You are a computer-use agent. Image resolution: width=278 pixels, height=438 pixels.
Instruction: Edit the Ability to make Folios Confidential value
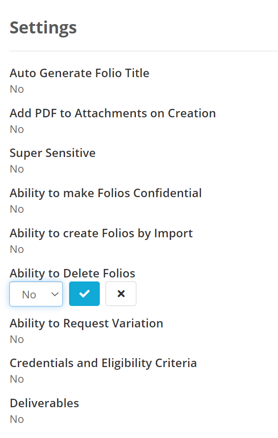(x=17, y=209)
